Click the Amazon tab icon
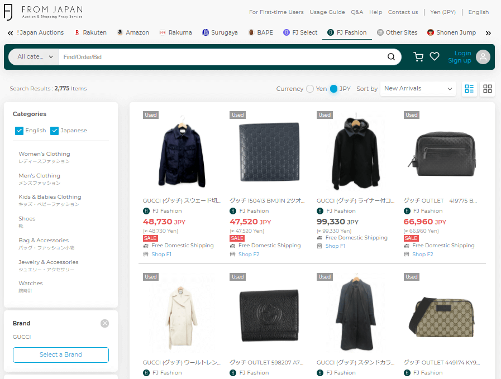The image size is (501, 379). tap(120, 32)
